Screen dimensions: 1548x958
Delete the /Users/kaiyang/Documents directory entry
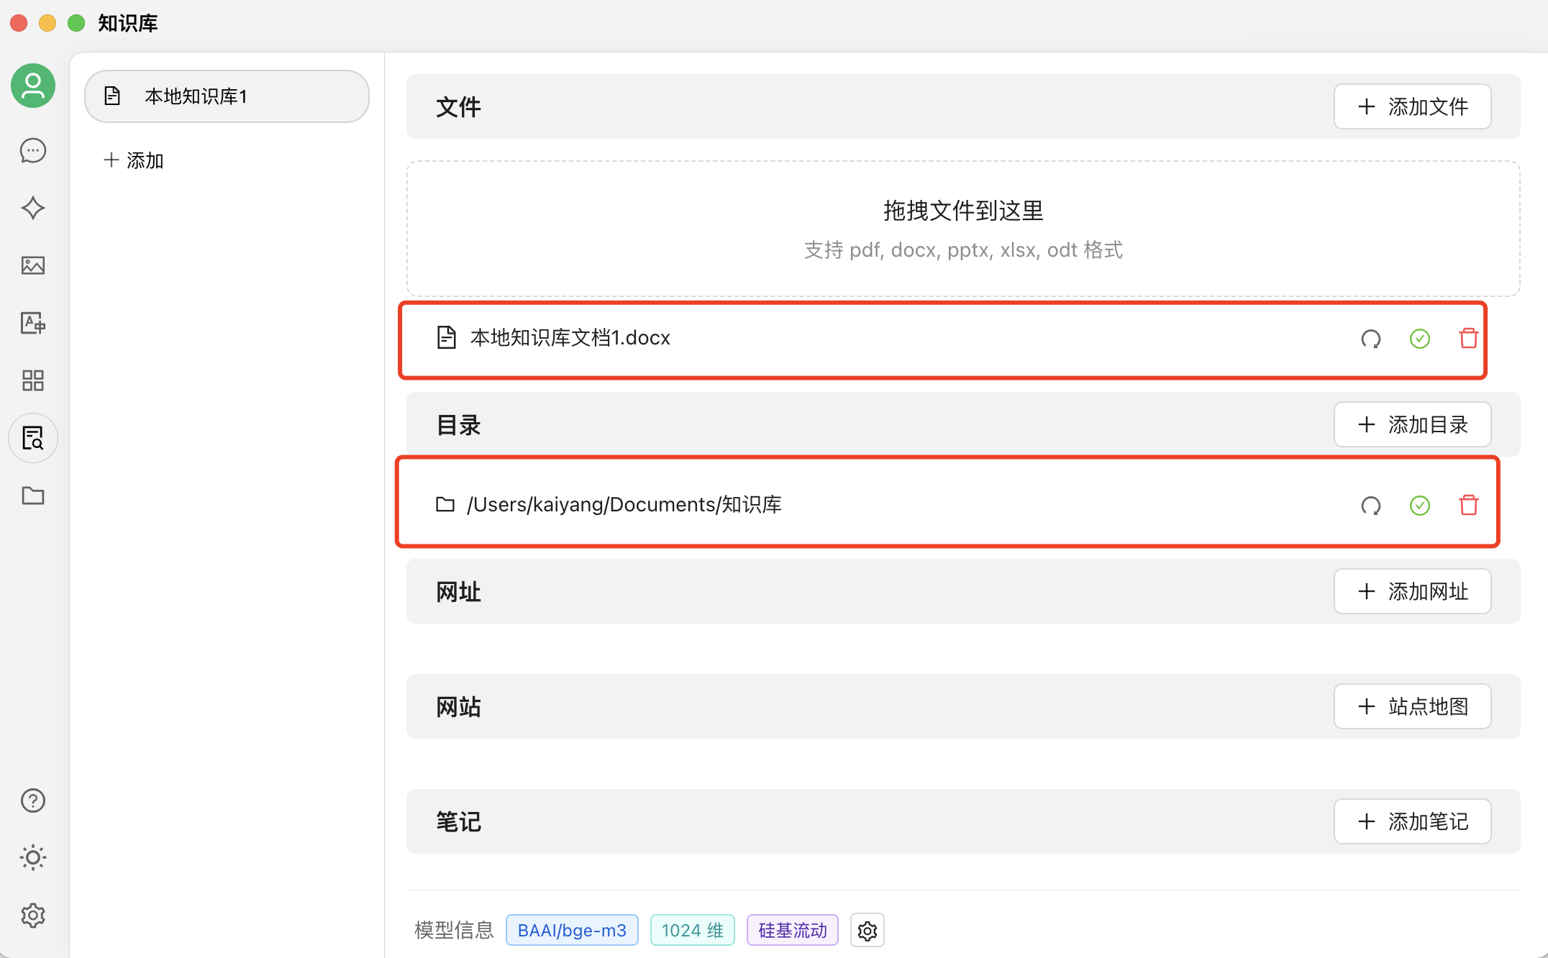(x=1468, y=505)
